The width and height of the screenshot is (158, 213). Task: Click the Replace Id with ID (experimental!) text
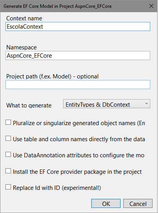(x=57, y=188)
